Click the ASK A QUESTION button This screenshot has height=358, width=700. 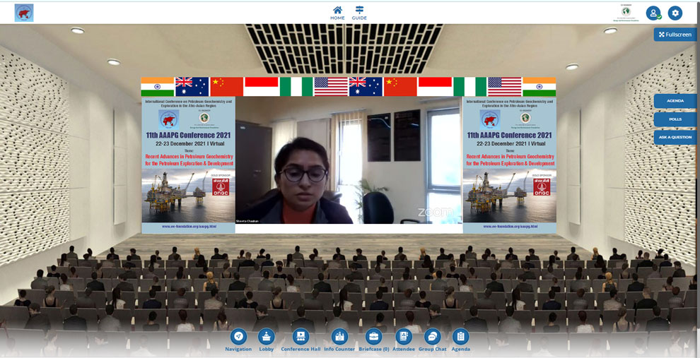coord(675,137)
